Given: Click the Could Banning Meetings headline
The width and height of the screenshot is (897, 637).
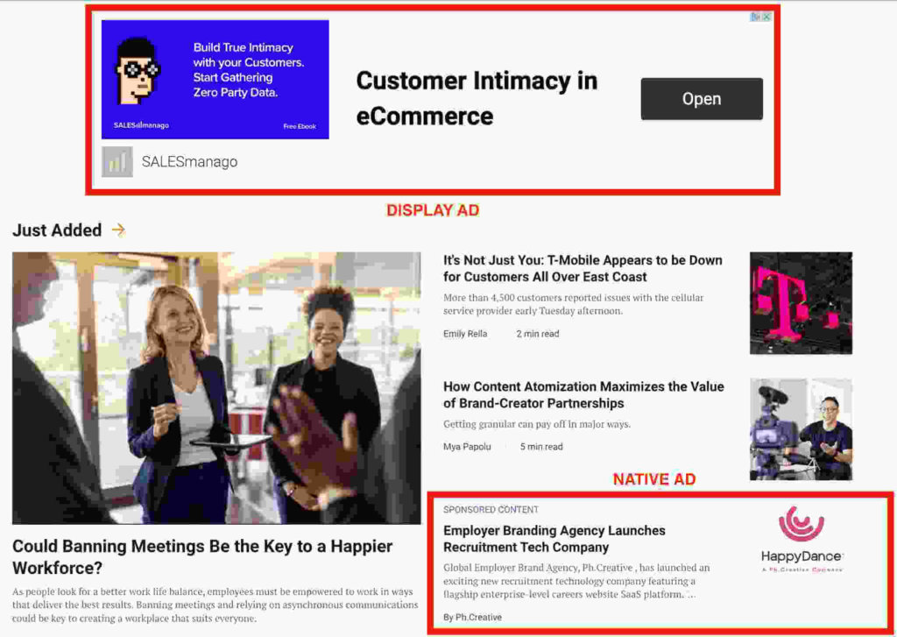Looking at the screenshot, I should 201,556.
